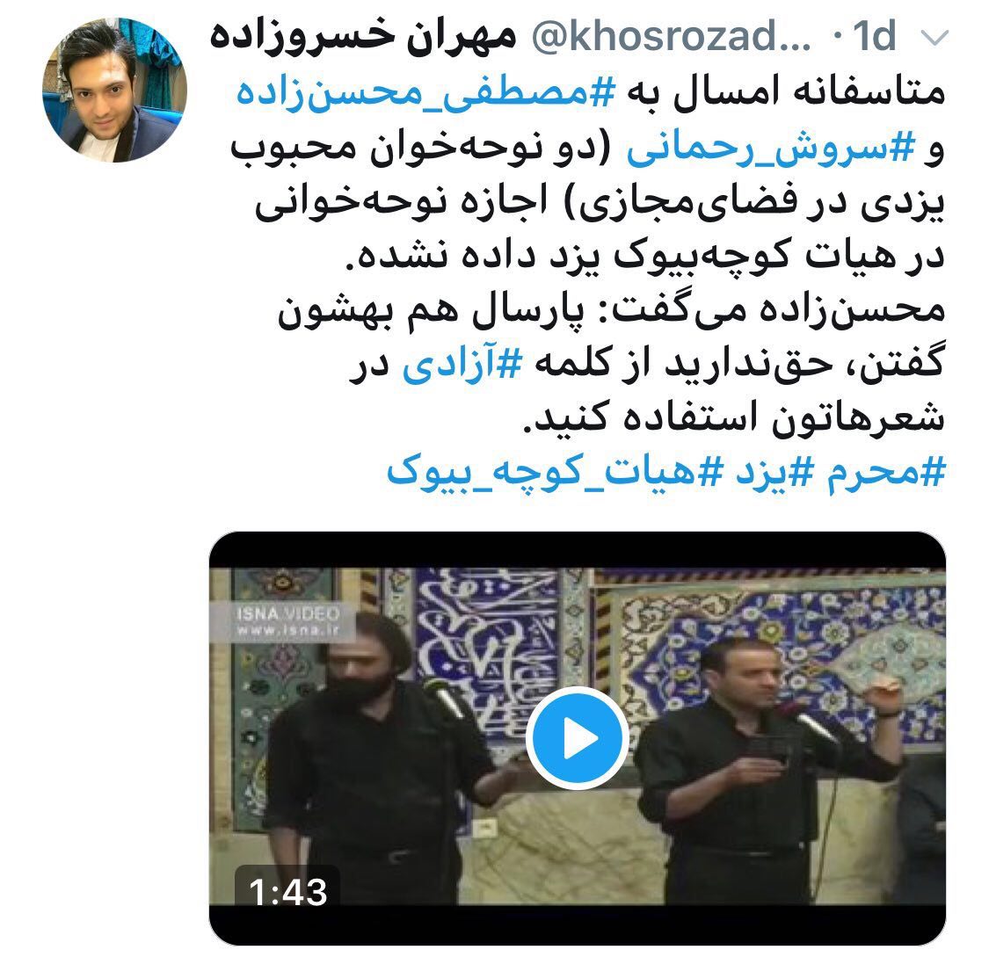Screen dimensions: 989x964
Task: Open the tweet options chevron menu
Action: [x=934, y=38]
